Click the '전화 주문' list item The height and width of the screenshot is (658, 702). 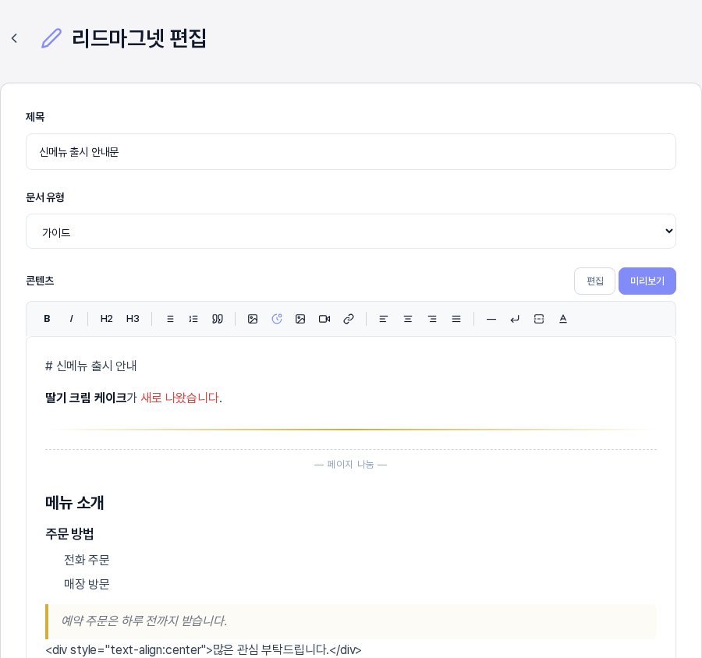(x=87, y=560)
